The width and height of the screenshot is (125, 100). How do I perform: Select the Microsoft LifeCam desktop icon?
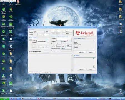[4, 11]
